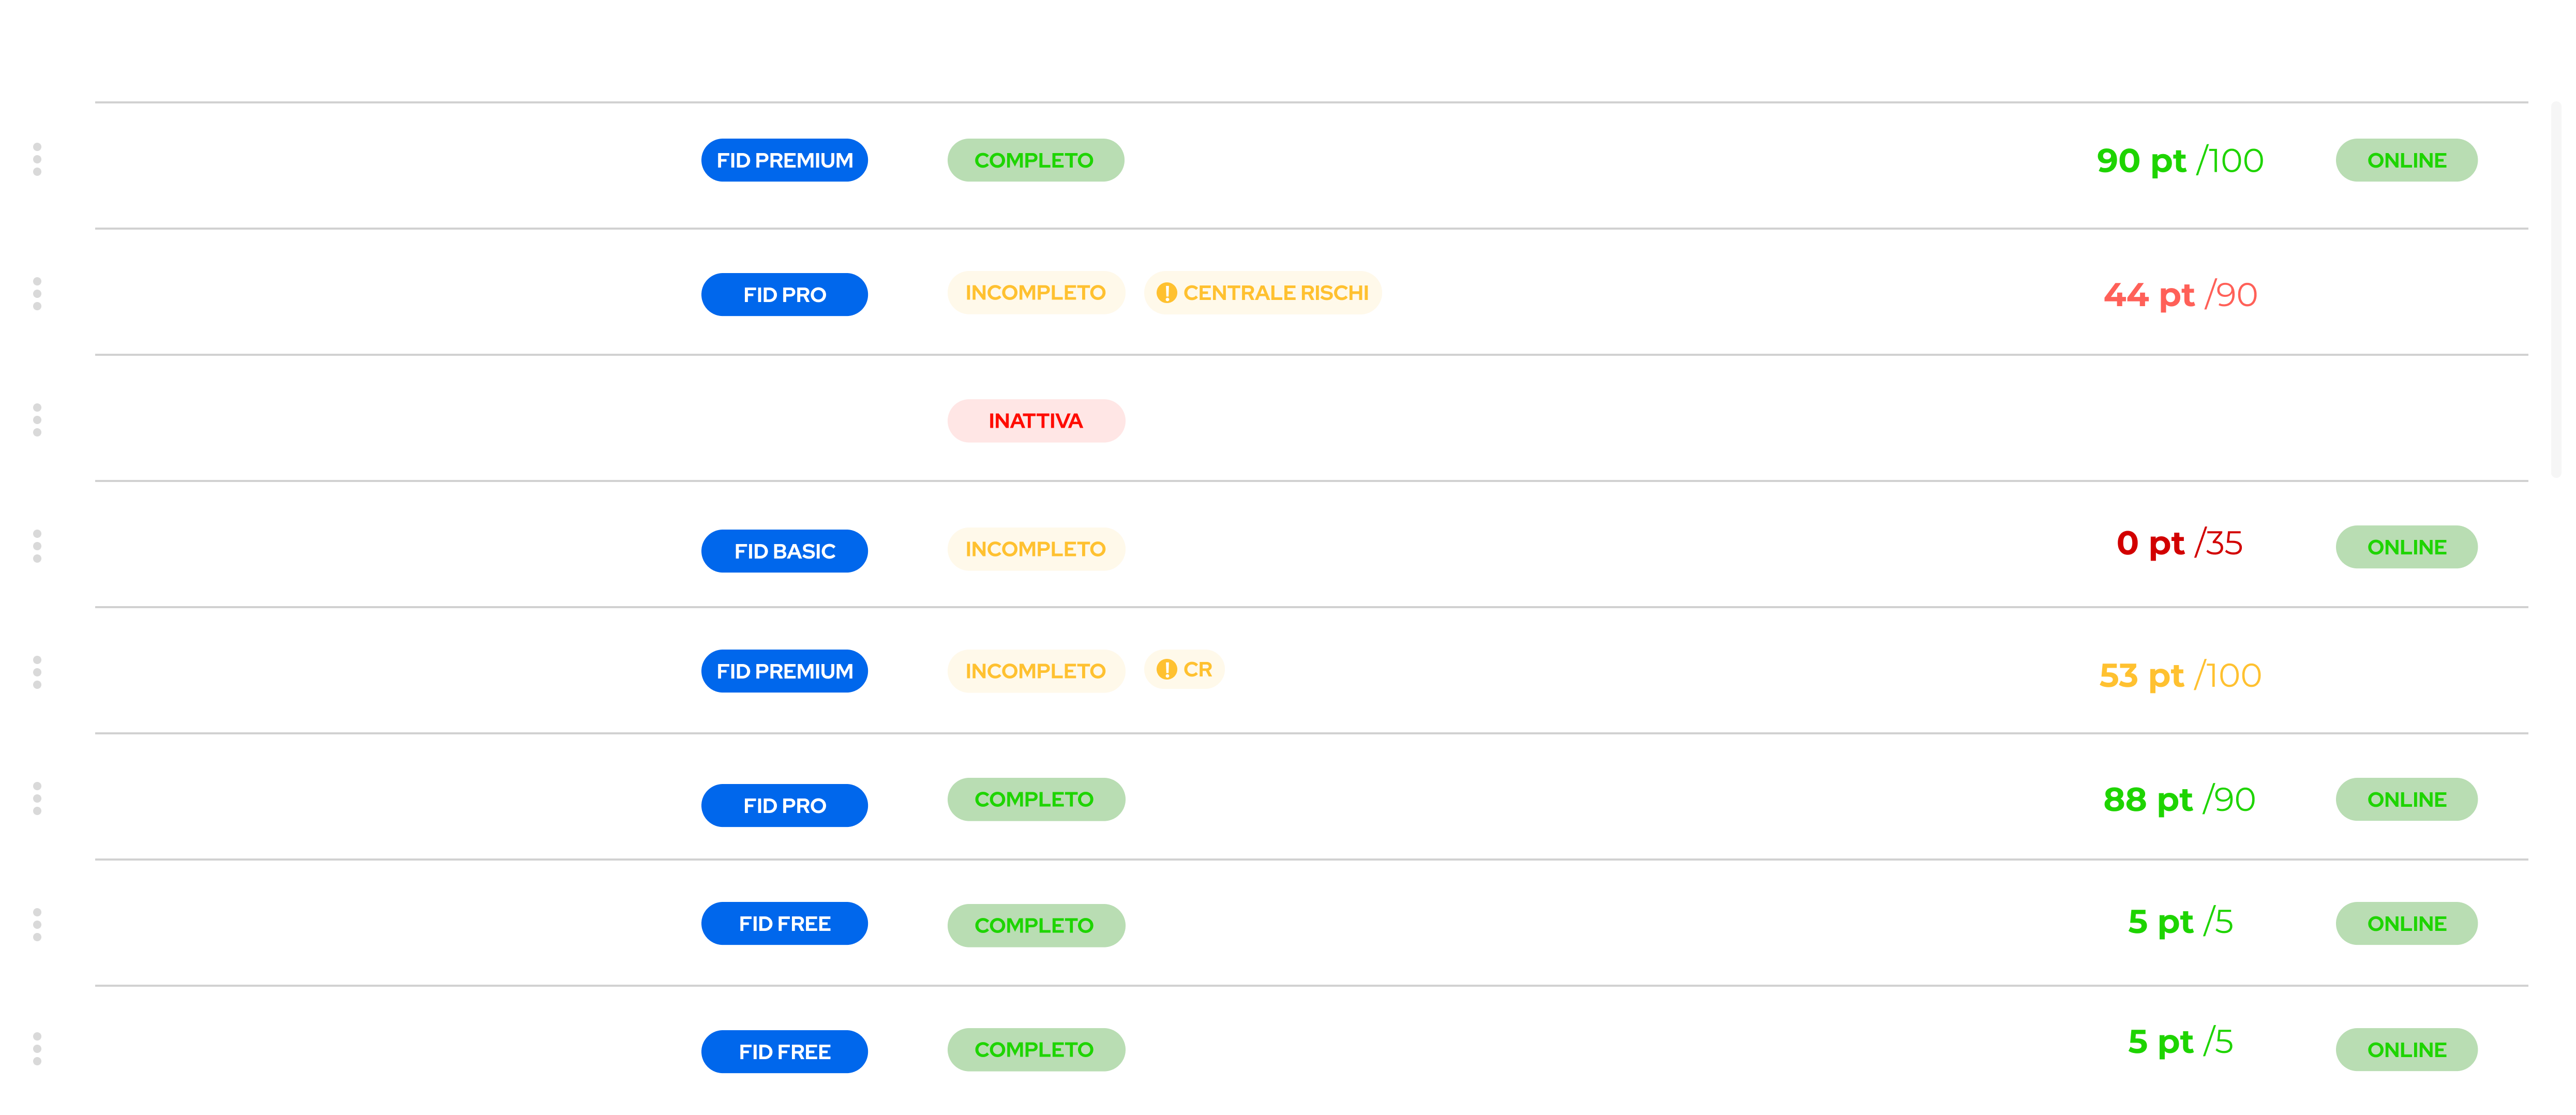Click the FID BASIC plan badge
The width and height of the screenshot is (2576, 1115).
coord(784,551)
